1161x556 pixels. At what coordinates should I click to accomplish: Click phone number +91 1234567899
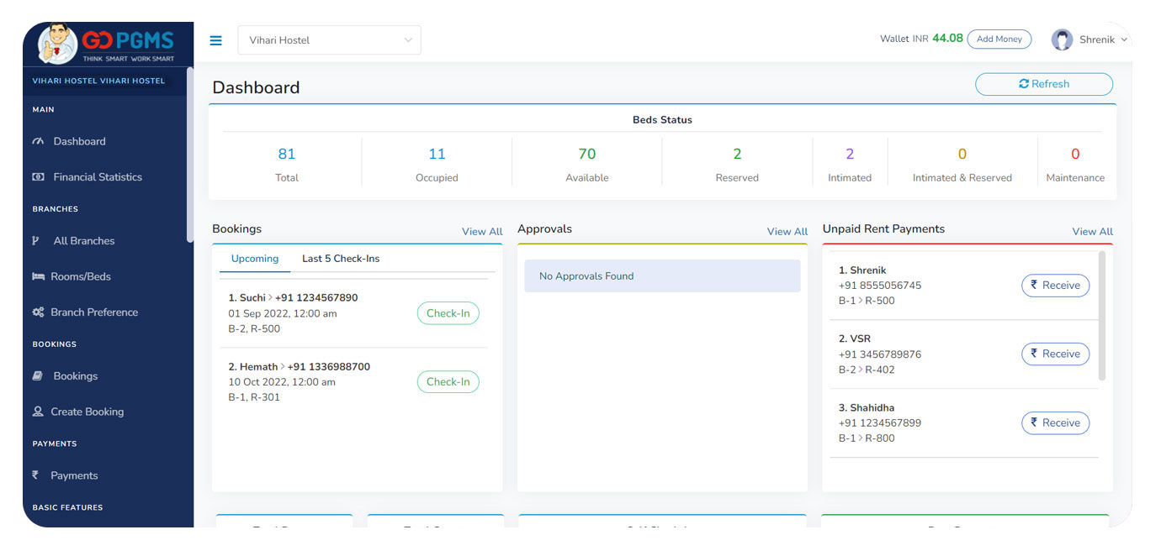880,423
